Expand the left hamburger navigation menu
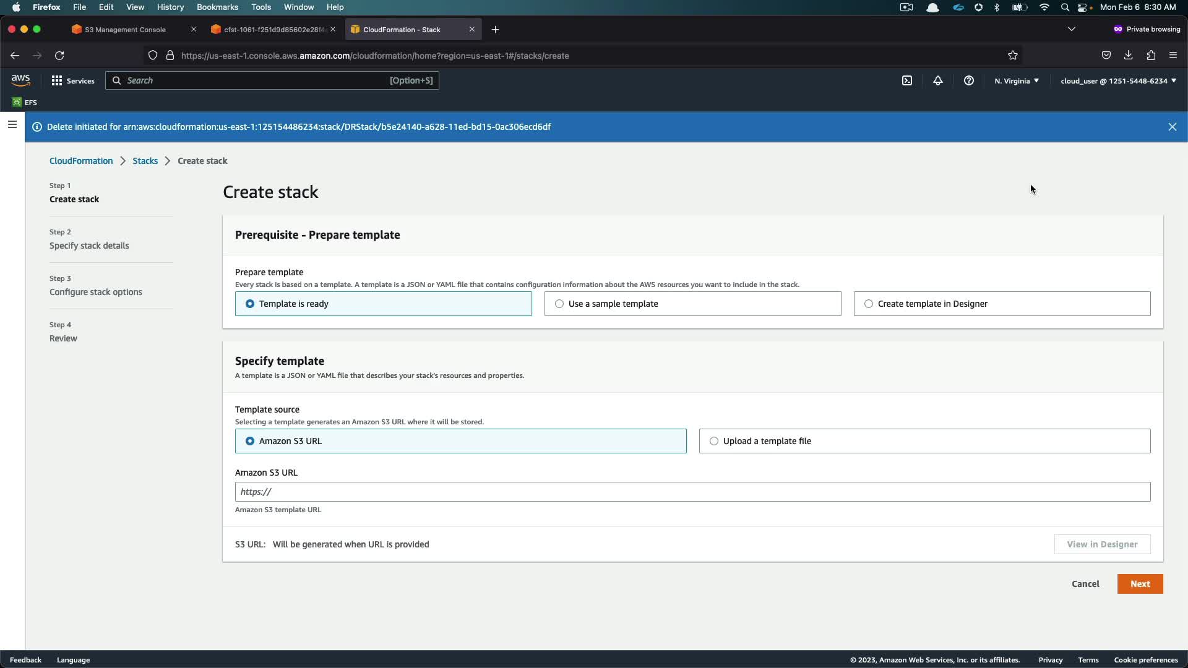Screen dimensions: 1188x668 (x=12, y=124)
